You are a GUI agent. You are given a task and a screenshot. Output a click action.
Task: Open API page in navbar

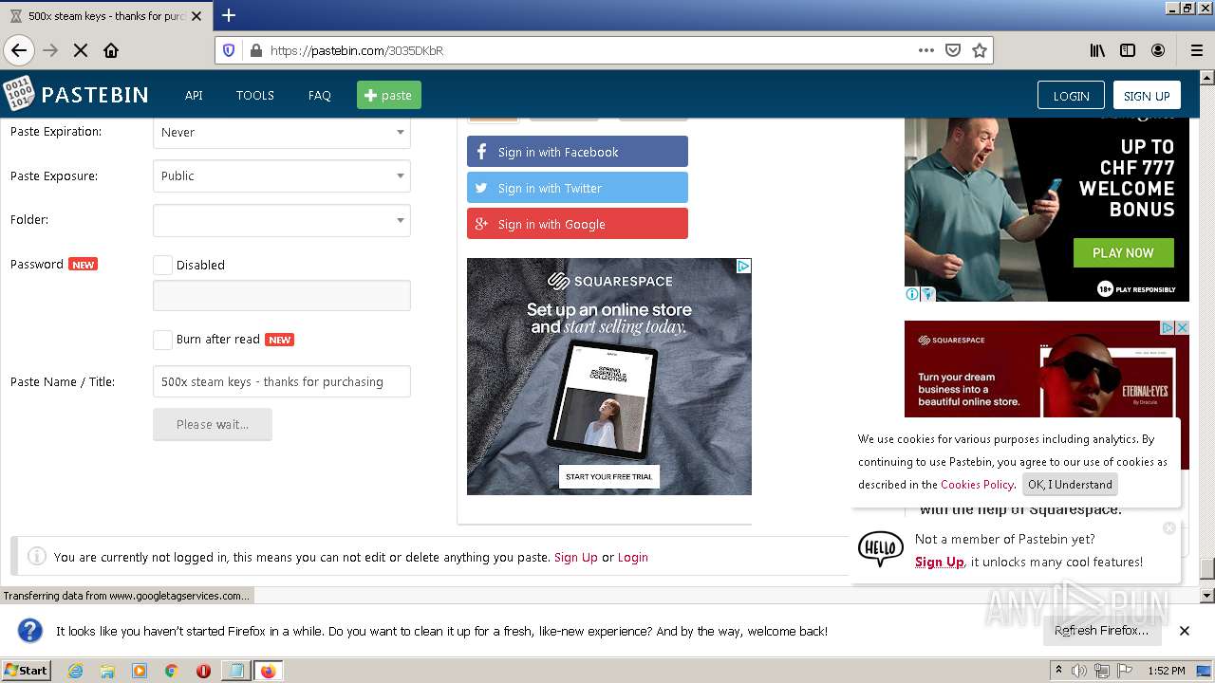point(194,95)
